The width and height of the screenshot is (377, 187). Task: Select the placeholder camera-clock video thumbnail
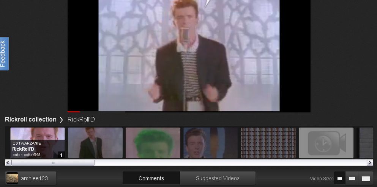[x=326, y=143]
